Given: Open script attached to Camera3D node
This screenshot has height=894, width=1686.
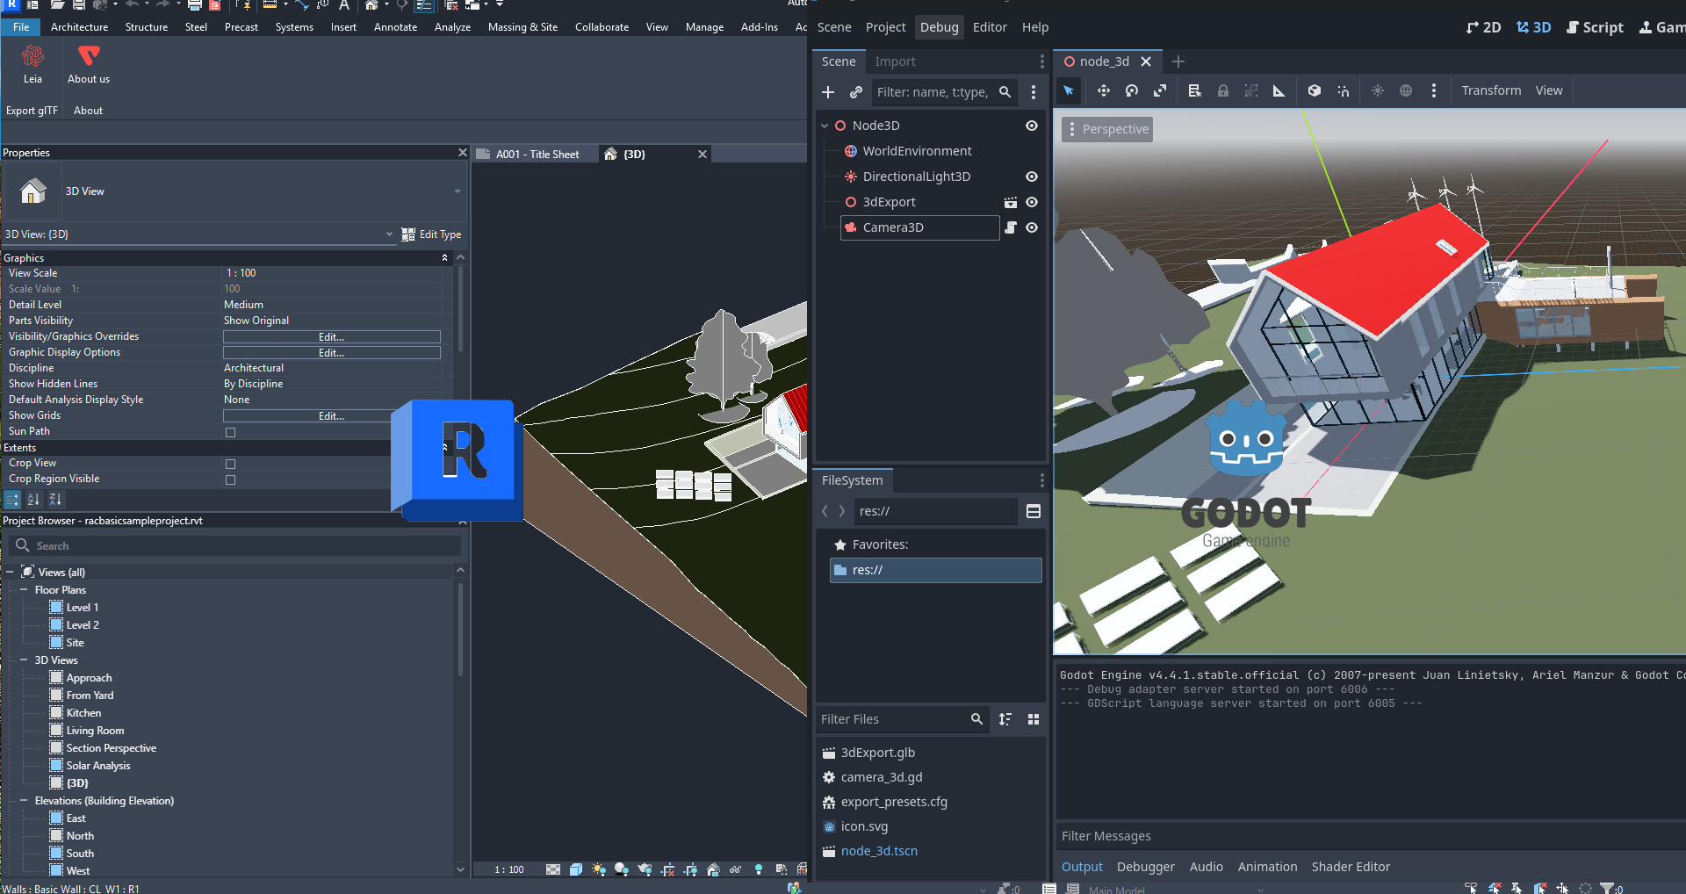Looking at the screenshot, I should 1011,227.
